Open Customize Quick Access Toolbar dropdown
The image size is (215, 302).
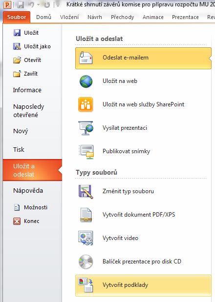point(58,5)
